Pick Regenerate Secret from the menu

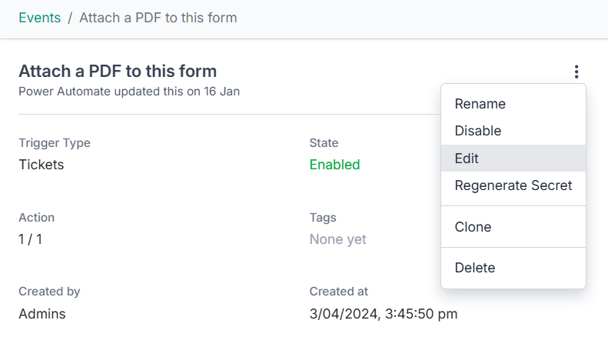click(x=513, y=185)
